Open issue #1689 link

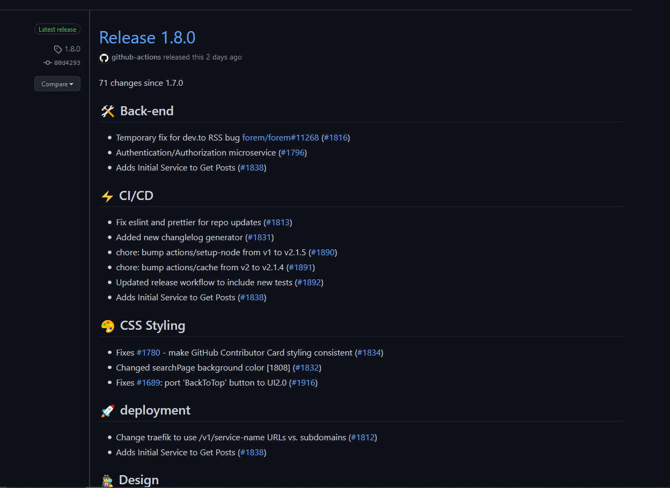click(149, 383)
